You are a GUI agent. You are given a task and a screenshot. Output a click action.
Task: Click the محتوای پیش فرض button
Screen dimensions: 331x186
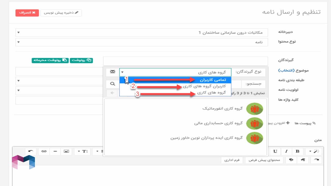[264, 160]
